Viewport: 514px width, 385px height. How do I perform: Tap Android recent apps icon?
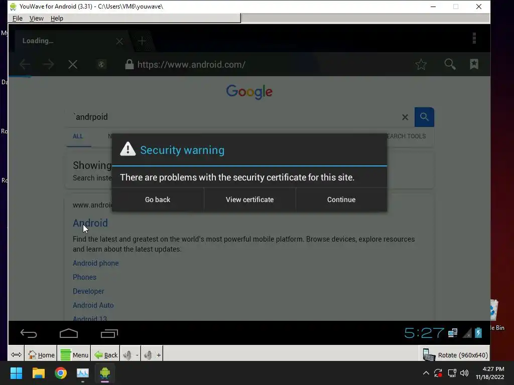109,333
